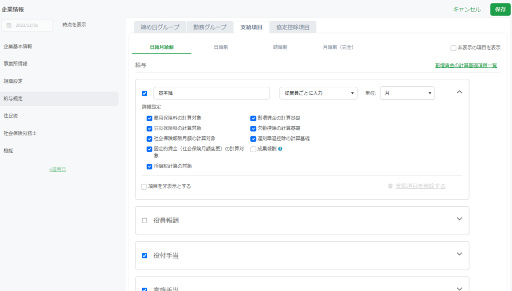Screen dimensions: 512x291
Task: Open the 単位 dropdown showing 月
Action: (x=407, y=93)
